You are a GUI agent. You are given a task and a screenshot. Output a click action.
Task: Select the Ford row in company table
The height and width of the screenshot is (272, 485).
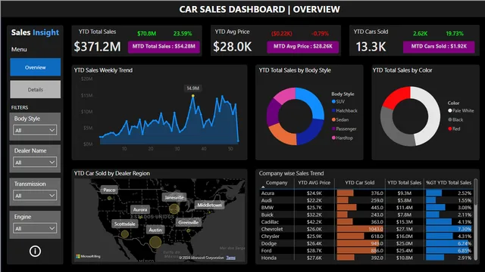pos(366,251)
